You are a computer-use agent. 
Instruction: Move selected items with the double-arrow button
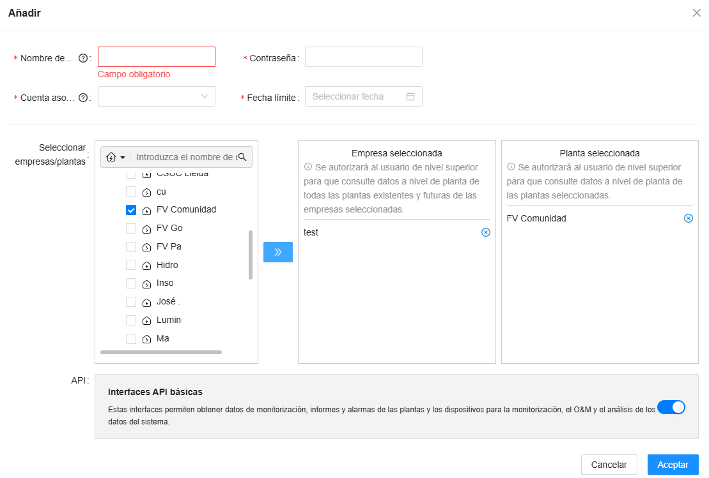[x=278, y=252]
